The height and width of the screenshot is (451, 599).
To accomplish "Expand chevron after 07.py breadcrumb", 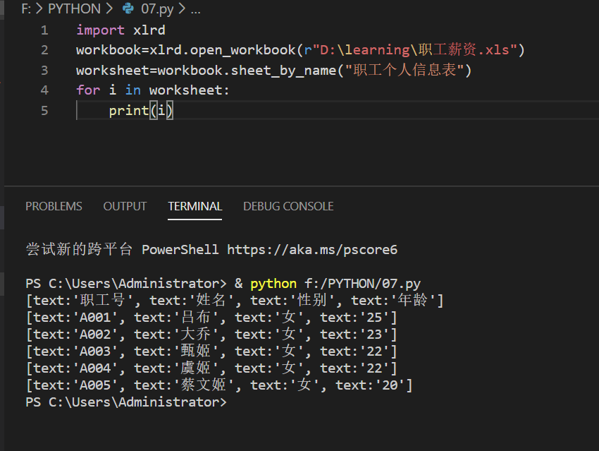I will (x=182, y=8).
